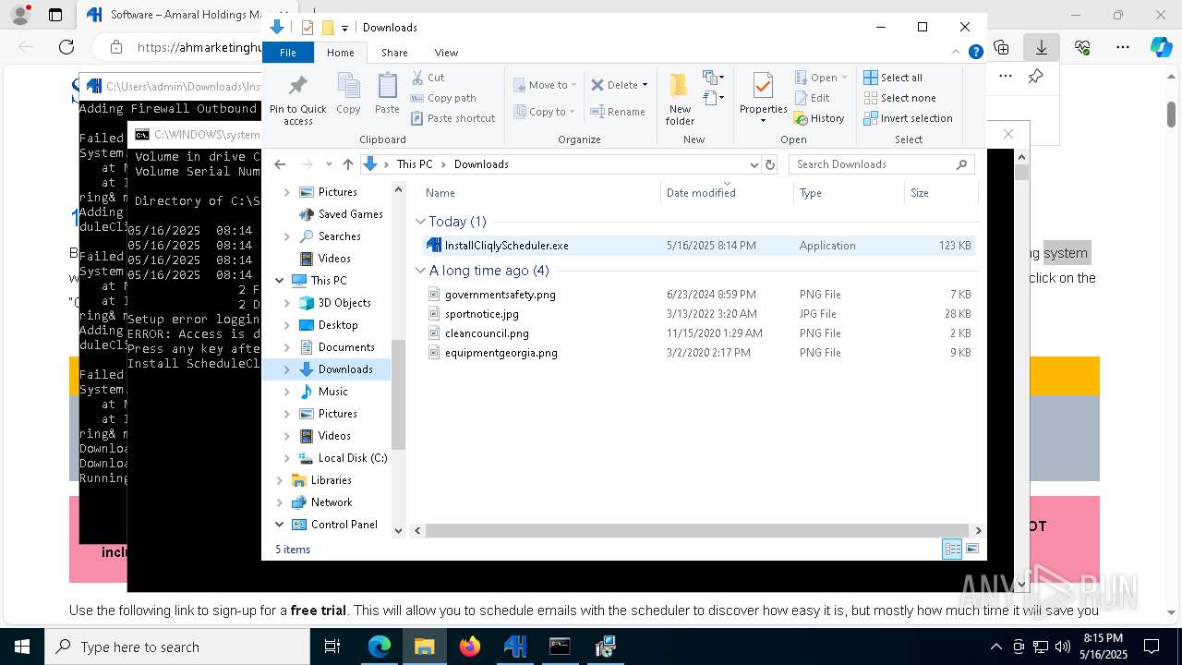Collapse the This PC tree node
The image size is (1182, 665).
coord(280,281)
